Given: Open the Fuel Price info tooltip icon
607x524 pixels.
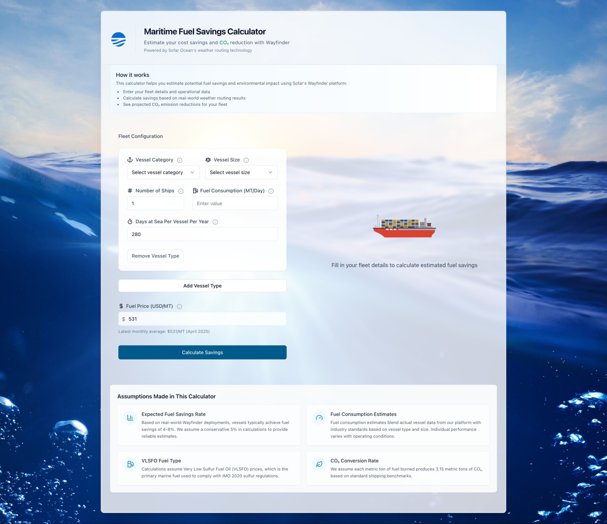Looking at the screenshot, I should click(179, 306).
